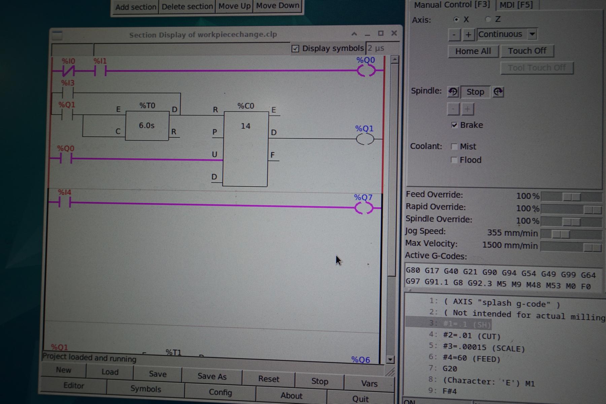The image size is (606, 404).
Task: Click the %T0 timer block
Action: click(x=147, y=126)
